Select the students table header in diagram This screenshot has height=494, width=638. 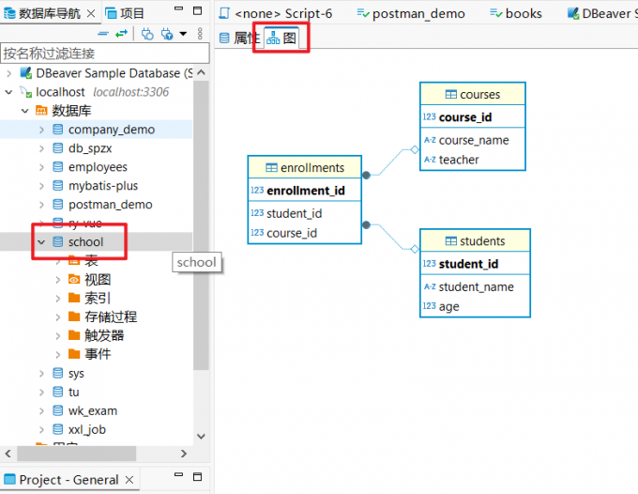click(x=475, y=240)
